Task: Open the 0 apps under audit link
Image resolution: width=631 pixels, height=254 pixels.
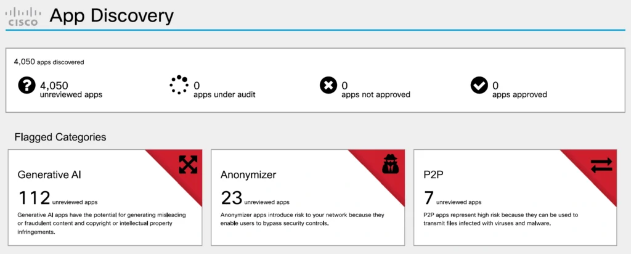Action: (224, 90)
